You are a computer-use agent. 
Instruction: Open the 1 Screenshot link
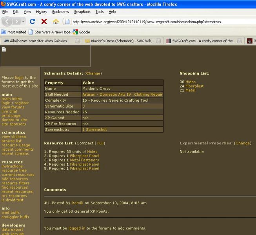94,129
